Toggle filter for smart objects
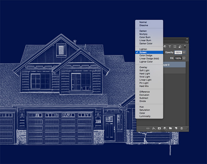The height and width of the screenshot is (164, 207). coord(179,46)
